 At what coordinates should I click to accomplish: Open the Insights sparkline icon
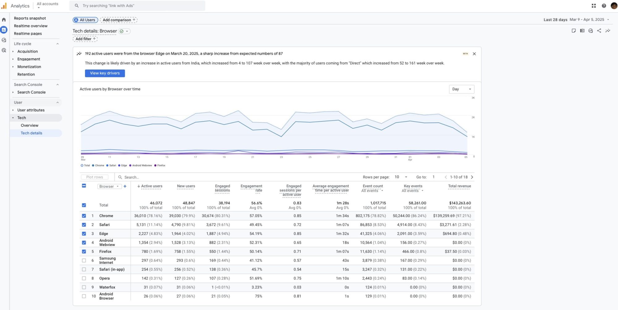(x=608, y=31)
